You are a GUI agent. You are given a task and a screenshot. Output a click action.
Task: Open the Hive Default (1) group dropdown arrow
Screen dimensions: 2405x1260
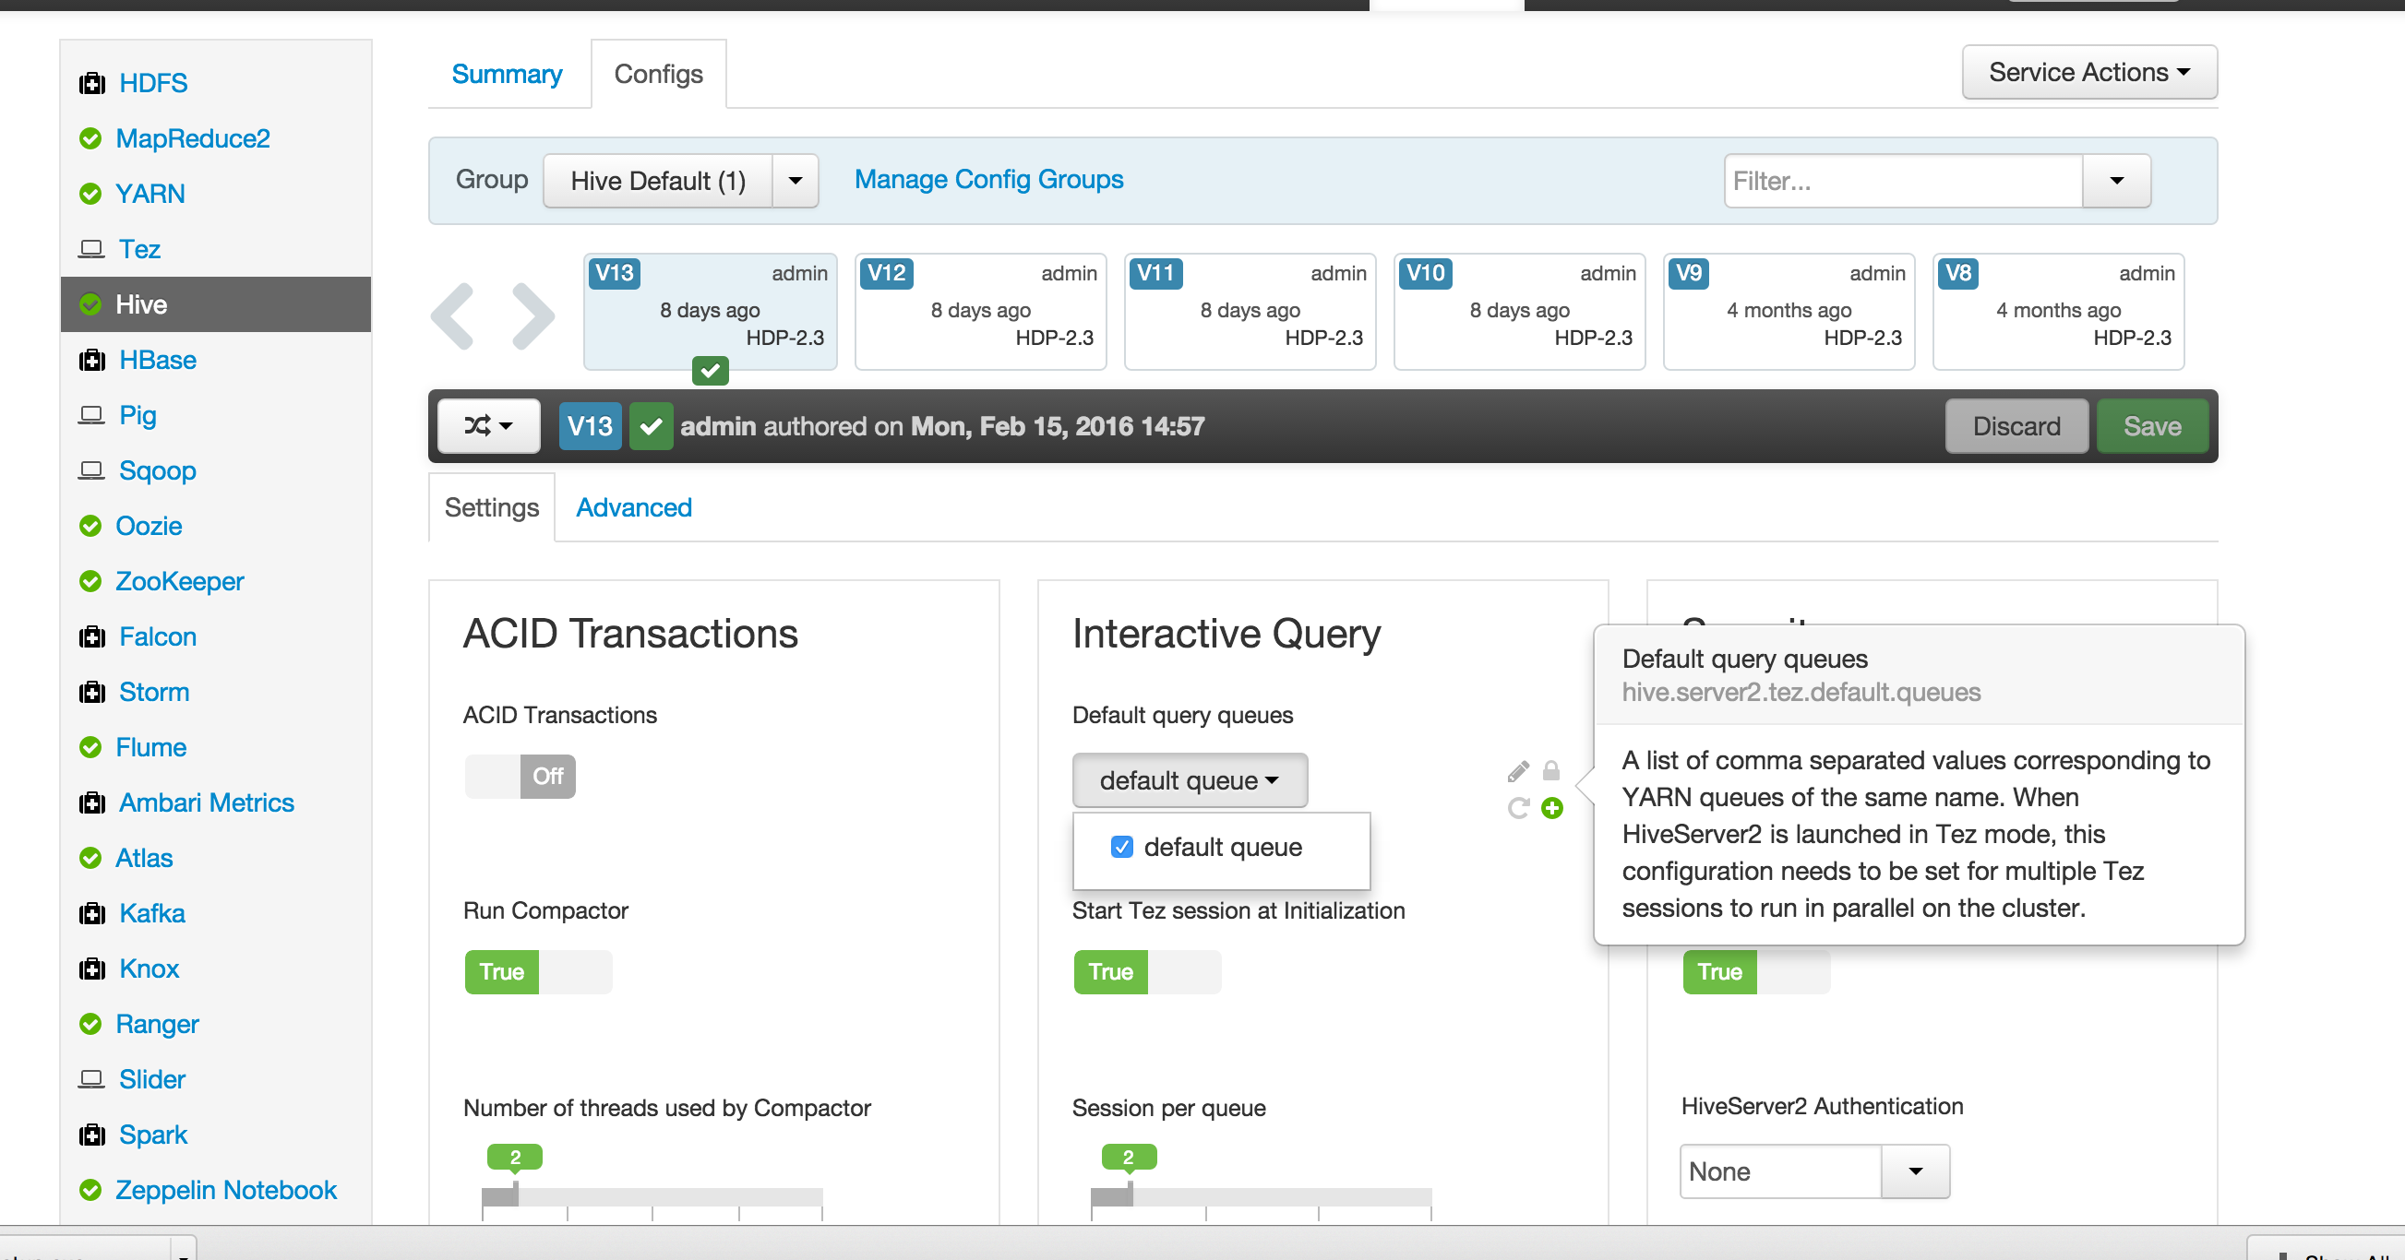pyautogui.click(x=796, y=180)
